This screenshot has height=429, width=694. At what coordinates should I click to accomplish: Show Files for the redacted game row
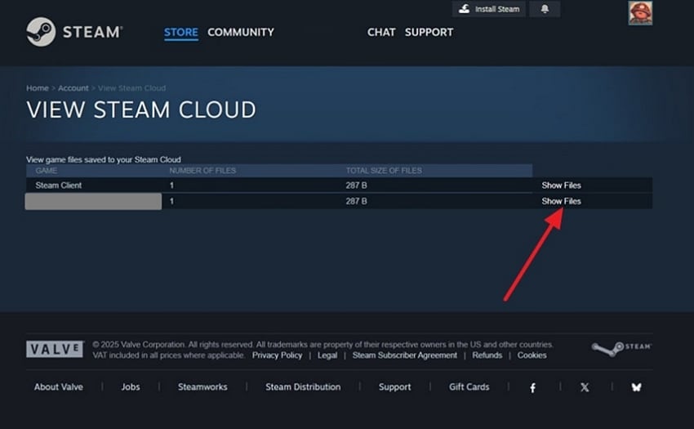point(561,201)
